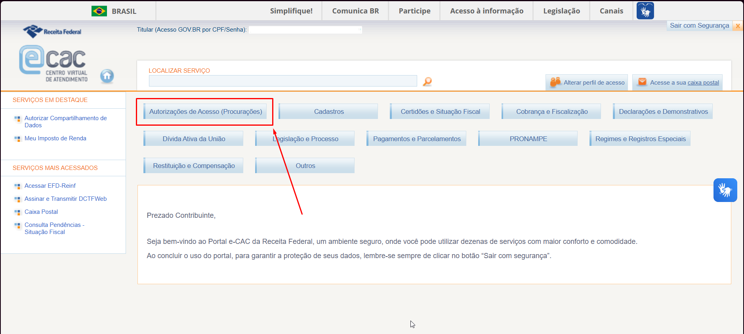Click Alterar perfil de acesso button
Screen dimensions: 744x334
[587, 83]
